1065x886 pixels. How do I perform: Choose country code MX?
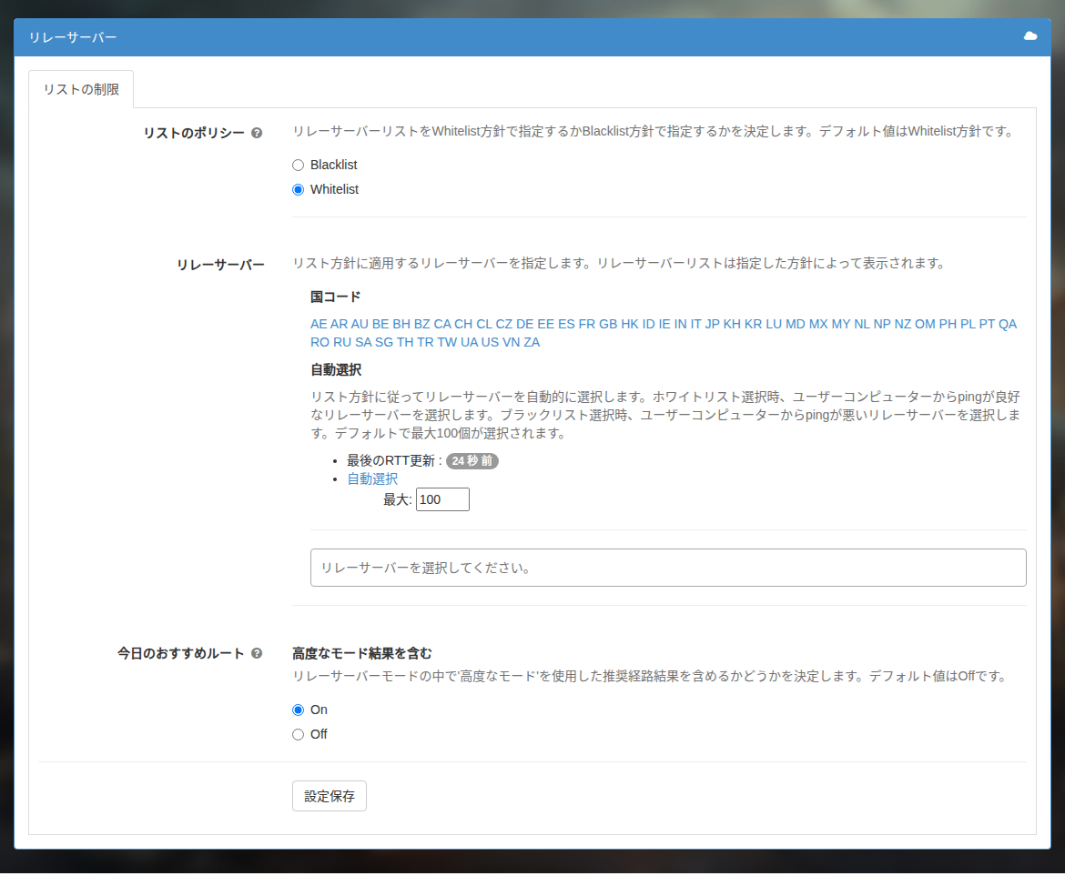(x=818, y=324)
